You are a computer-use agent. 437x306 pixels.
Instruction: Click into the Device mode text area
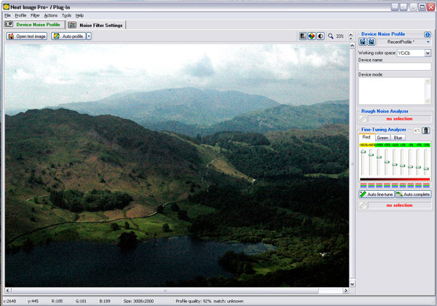pos(391,91)
